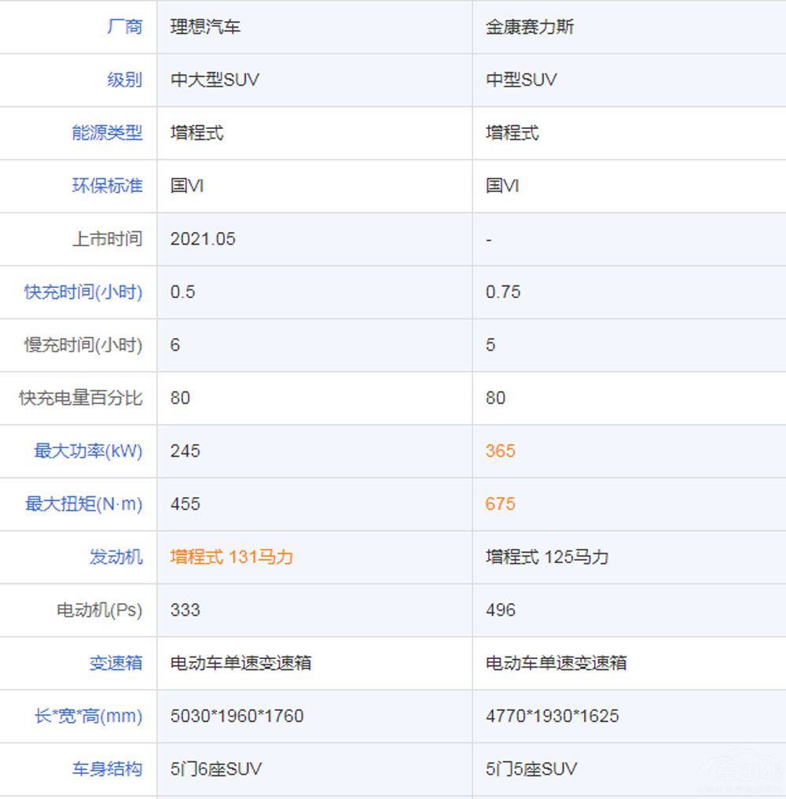Select the 5030*1960*1760 dimensions cell

tap(237, 716)
